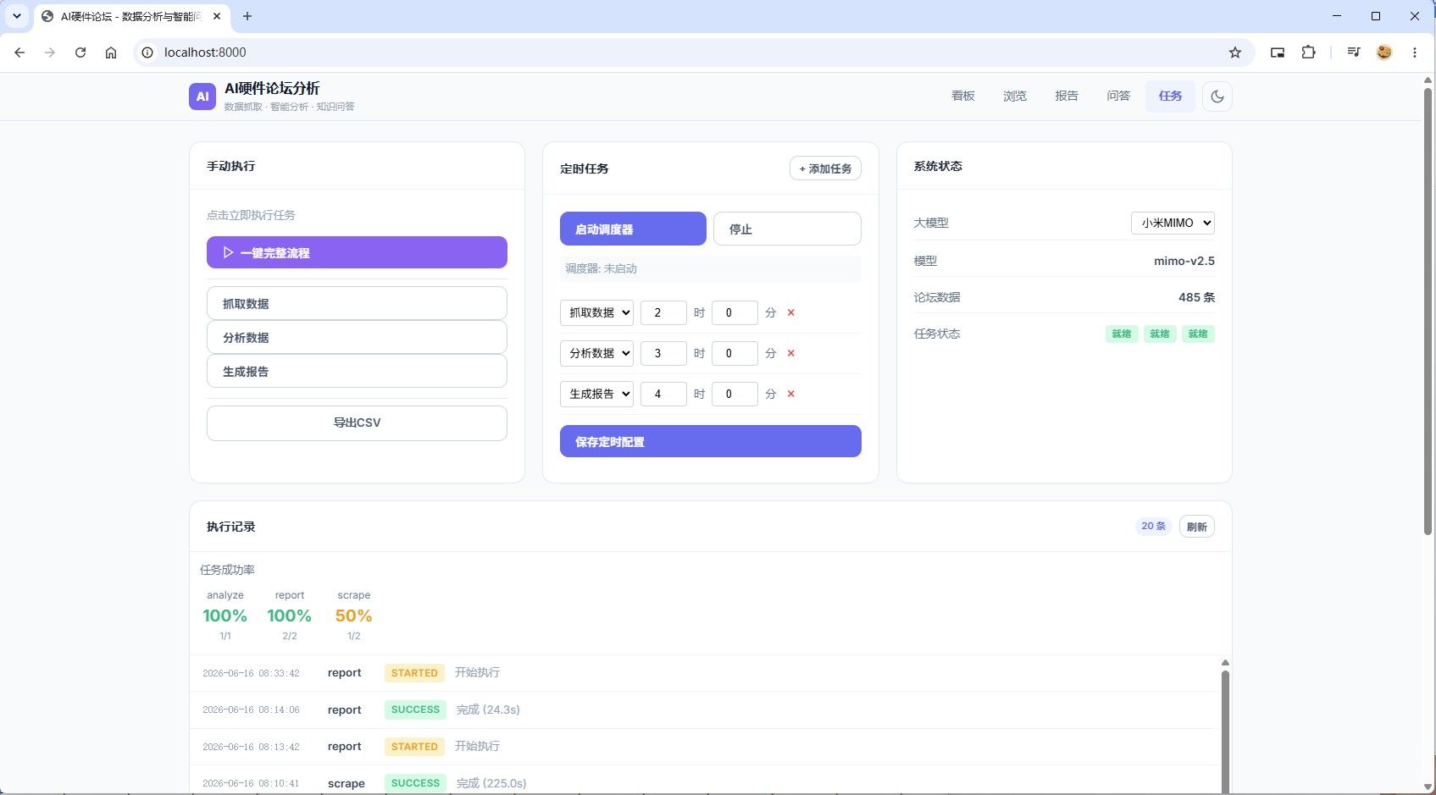Image resolution: width=1436 pixels, height=795 pixels.
Task: Click the scrape 50% success rate
Action: coord(353,616)
